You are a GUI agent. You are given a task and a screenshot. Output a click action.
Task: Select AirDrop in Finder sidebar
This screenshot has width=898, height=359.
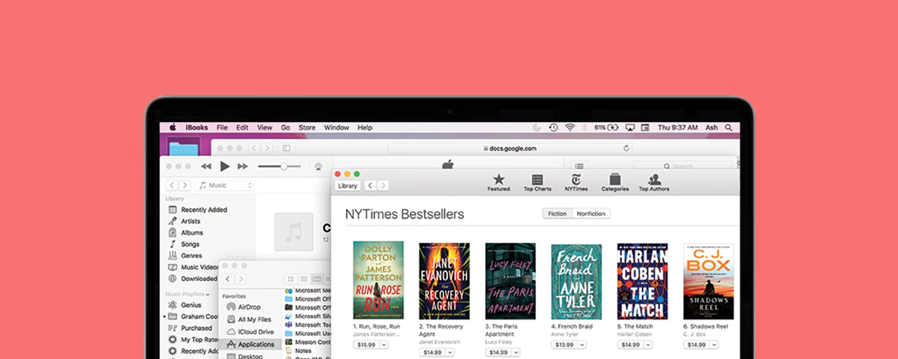point(249,307)
